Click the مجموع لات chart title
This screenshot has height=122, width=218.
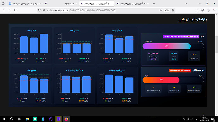click(x=74, y=30)
